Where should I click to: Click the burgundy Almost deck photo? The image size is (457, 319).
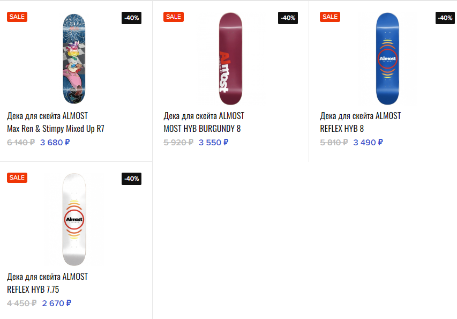(230, 59)
